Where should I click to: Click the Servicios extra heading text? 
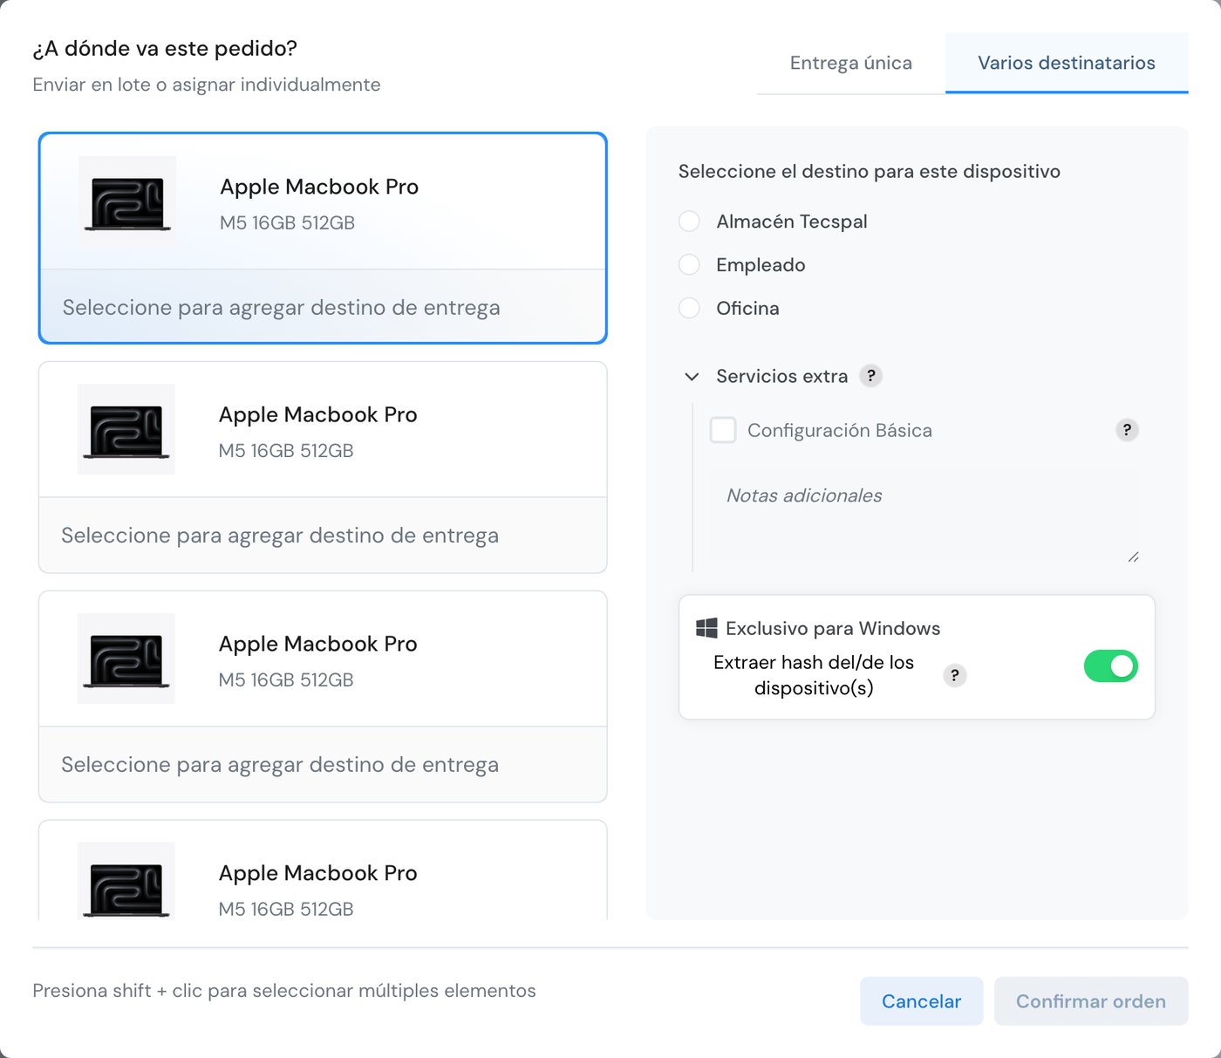pyautogui.click(x=782, y=376)
